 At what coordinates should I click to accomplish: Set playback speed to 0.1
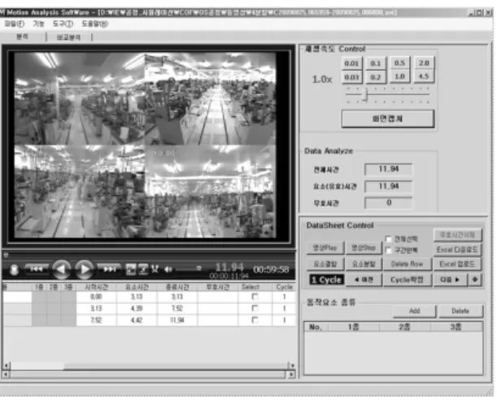coord(376,63)
